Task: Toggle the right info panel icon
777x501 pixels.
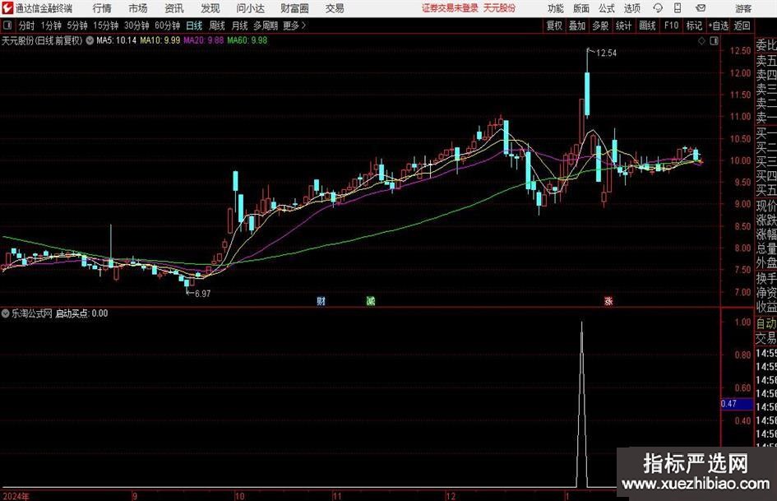Action: (714, 41)
